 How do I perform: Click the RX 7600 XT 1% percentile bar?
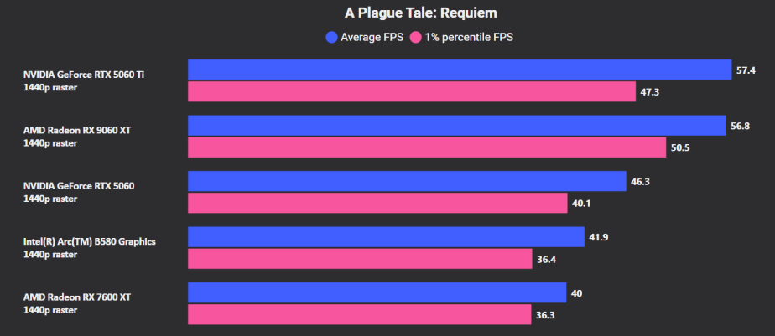[359, 315]
